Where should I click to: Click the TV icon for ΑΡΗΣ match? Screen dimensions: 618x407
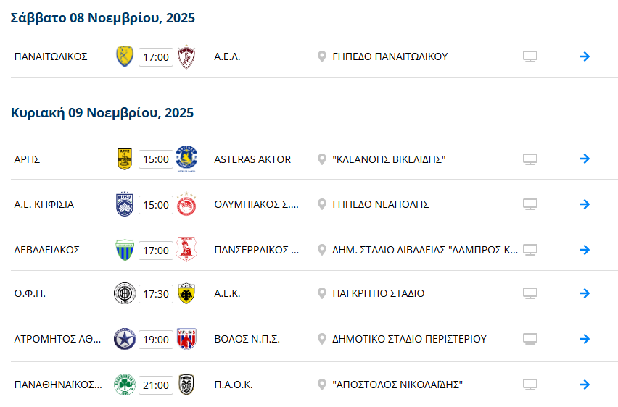pyautogui.click(x=530, y=159)
